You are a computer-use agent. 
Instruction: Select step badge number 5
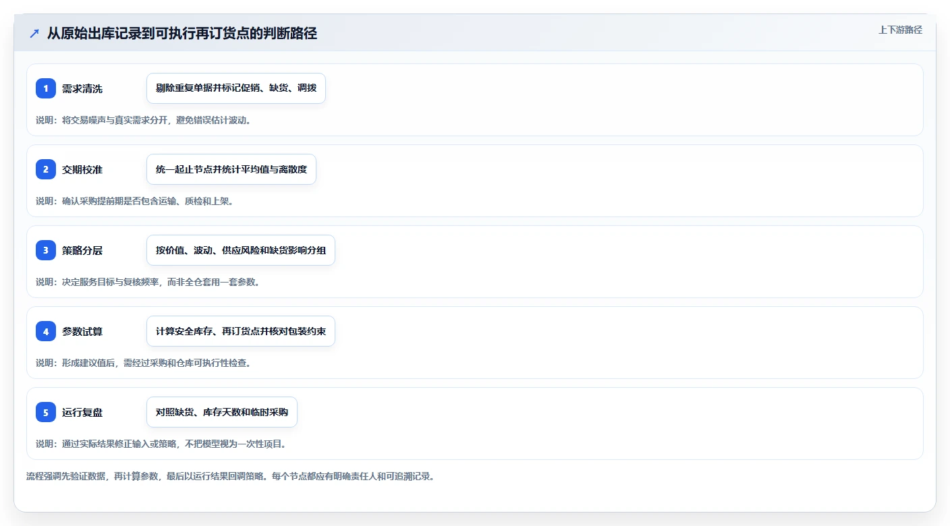click(x=46, y=412)
